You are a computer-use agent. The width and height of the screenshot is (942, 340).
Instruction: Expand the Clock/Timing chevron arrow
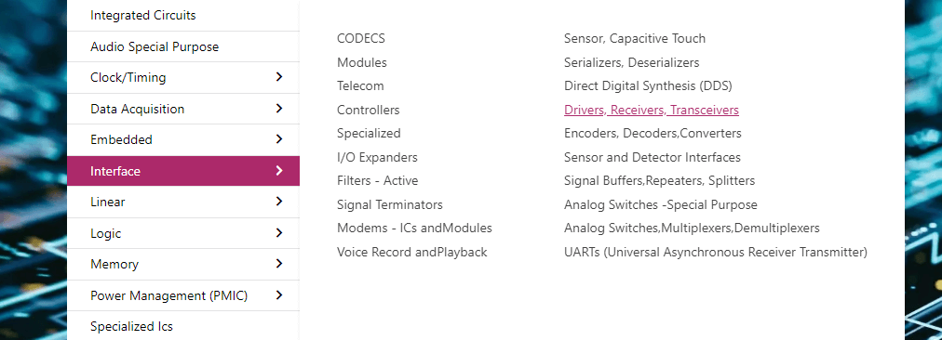pos(278,77)
